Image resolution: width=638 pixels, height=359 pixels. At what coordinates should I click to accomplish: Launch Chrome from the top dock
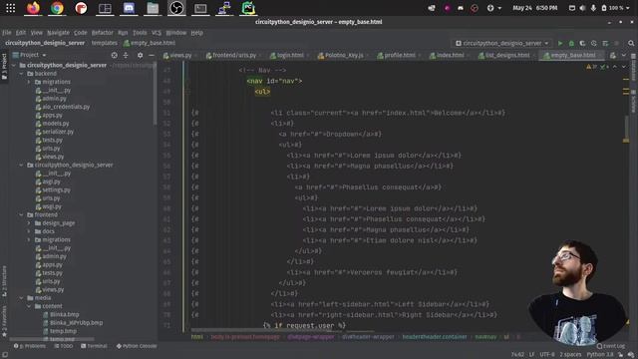pyautogui.click(x=57, y=8)
